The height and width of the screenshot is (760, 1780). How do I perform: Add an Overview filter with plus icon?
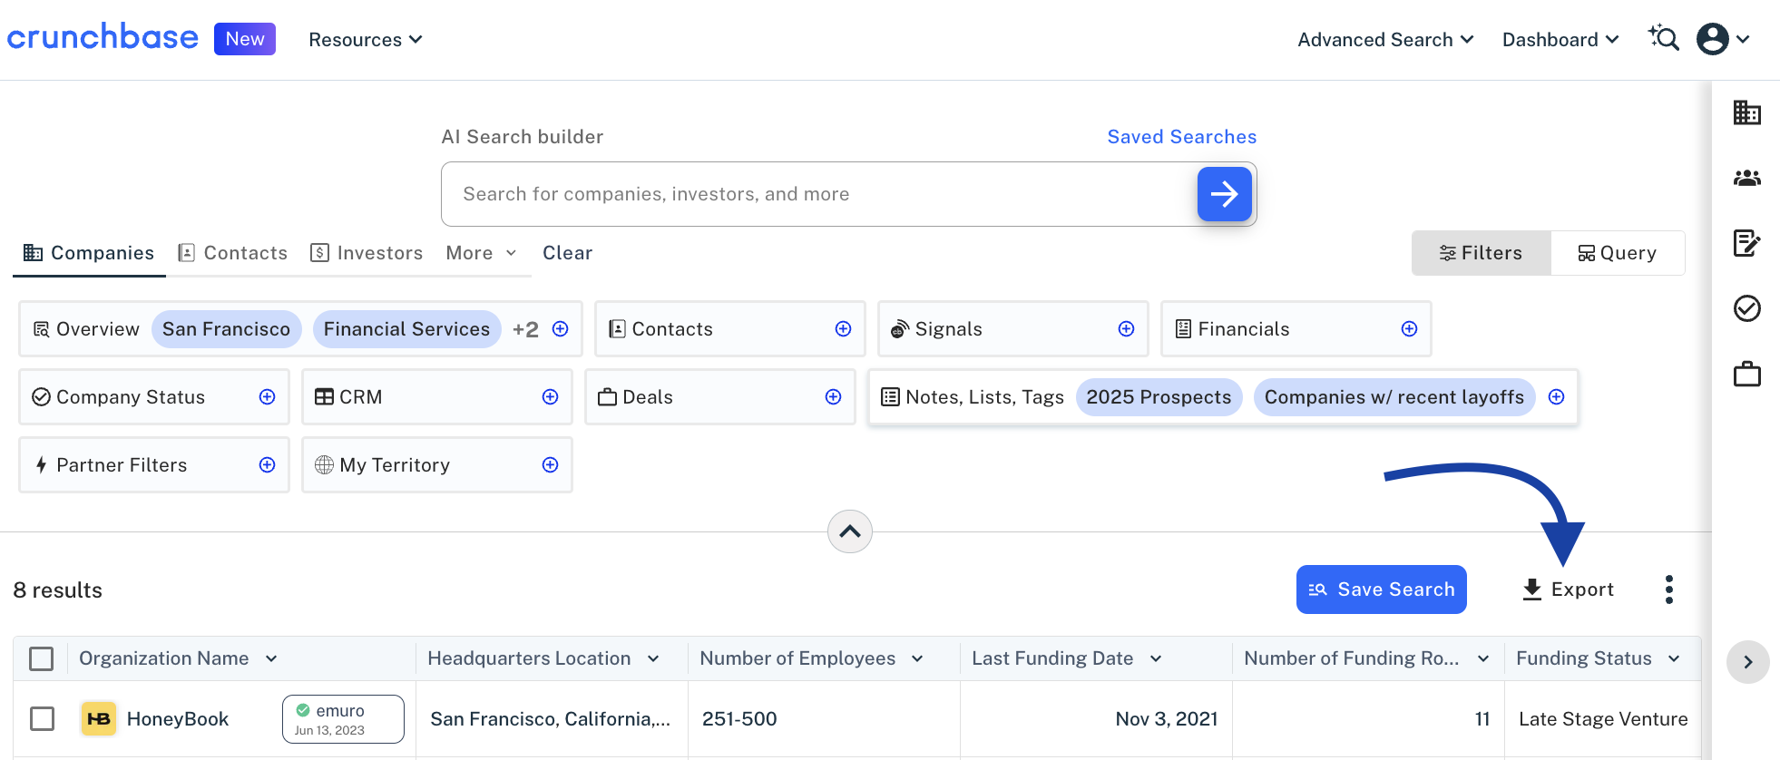[561, 329]
